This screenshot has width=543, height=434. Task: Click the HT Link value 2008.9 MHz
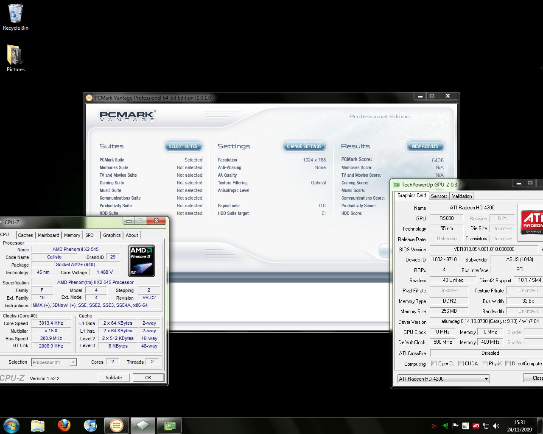51,346
